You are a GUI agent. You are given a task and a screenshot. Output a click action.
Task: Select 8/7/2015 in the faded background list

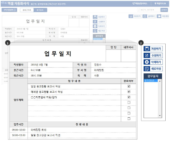click(x=98, y=39)
